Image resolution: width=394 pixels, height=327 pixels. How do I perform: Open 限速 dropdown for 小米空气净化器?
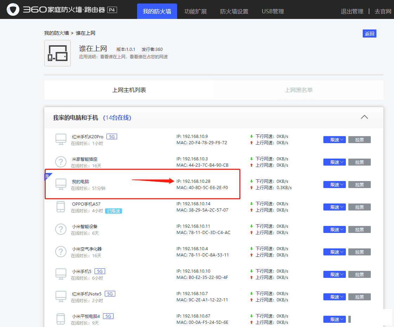tap(335, 252)
